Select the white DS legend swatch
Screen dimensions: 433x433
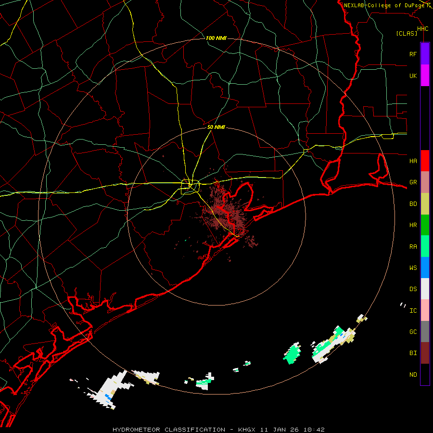point(425,289)
